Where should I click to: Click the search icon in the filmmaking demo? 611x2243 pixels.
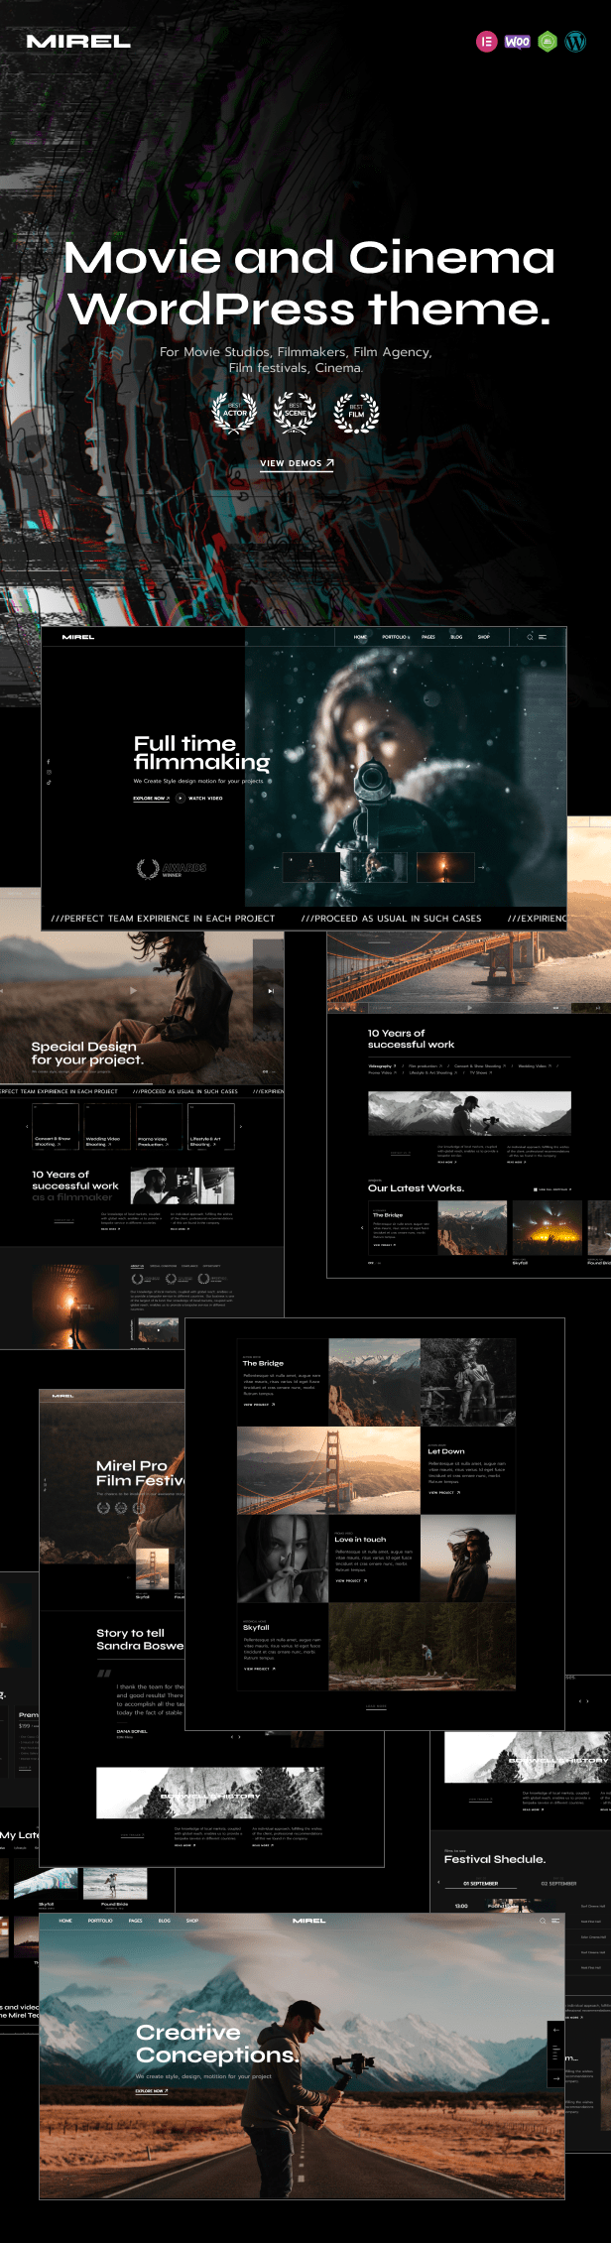point(530,637)
